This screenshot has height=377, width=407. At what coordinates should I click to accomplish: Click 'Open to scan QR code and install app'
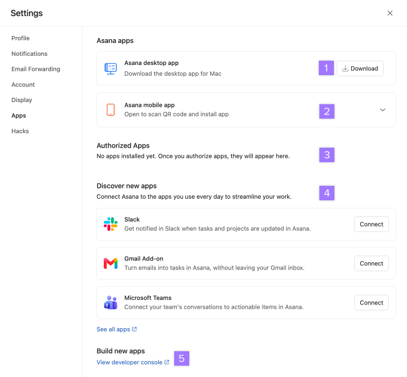tap(176, 114)
